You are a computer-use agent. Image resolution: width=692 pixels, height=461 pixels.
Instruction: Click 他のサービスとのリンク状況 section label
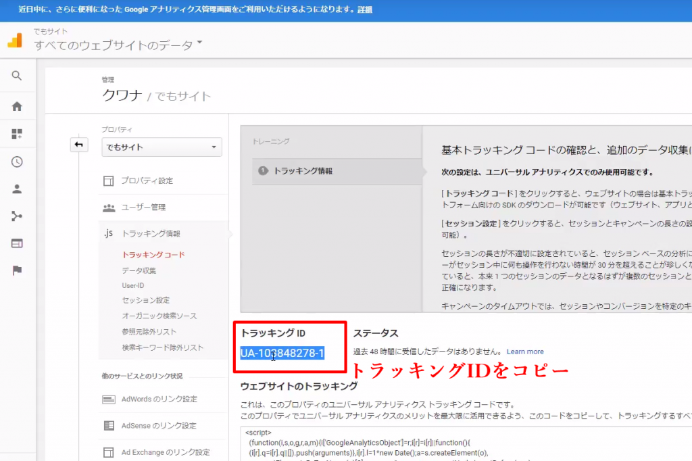point(142,377)
